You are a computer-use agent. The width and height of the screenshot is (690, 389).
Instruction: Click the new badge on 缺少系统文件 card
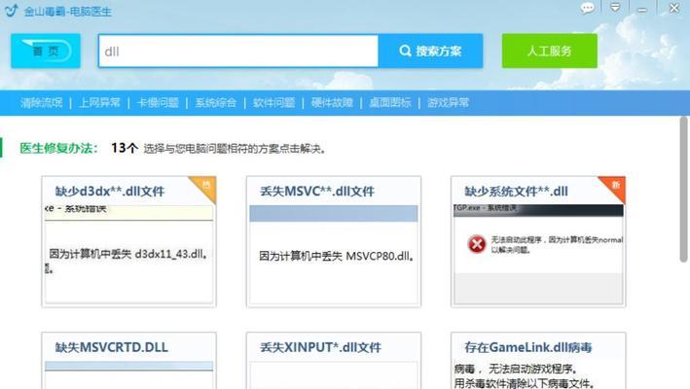(615, 185)
